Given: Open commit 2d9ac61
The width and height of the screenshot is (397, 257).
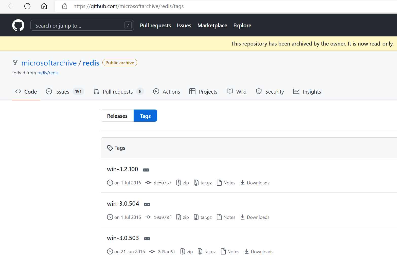Looking at the screenshot, I should [162, 252].
